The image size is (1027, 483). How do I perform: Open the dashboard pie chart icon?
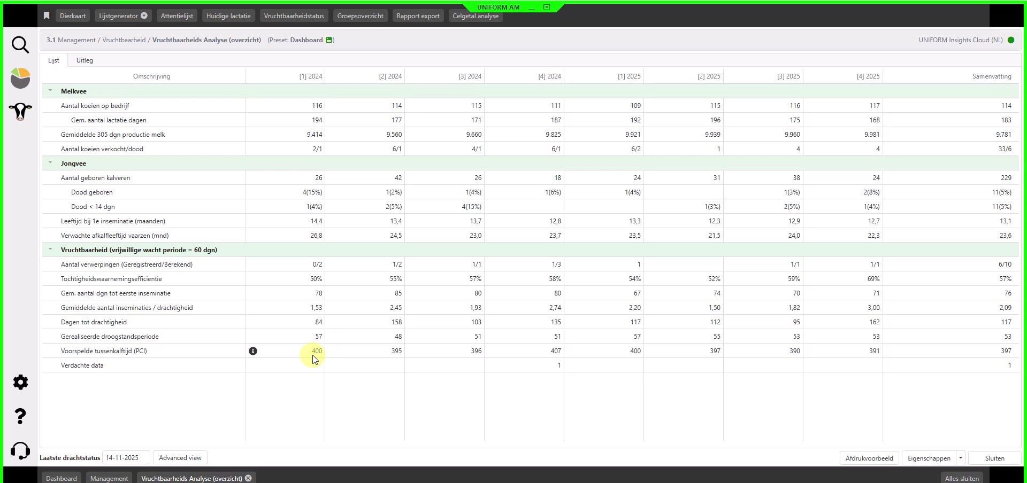[x=20, y=78]
